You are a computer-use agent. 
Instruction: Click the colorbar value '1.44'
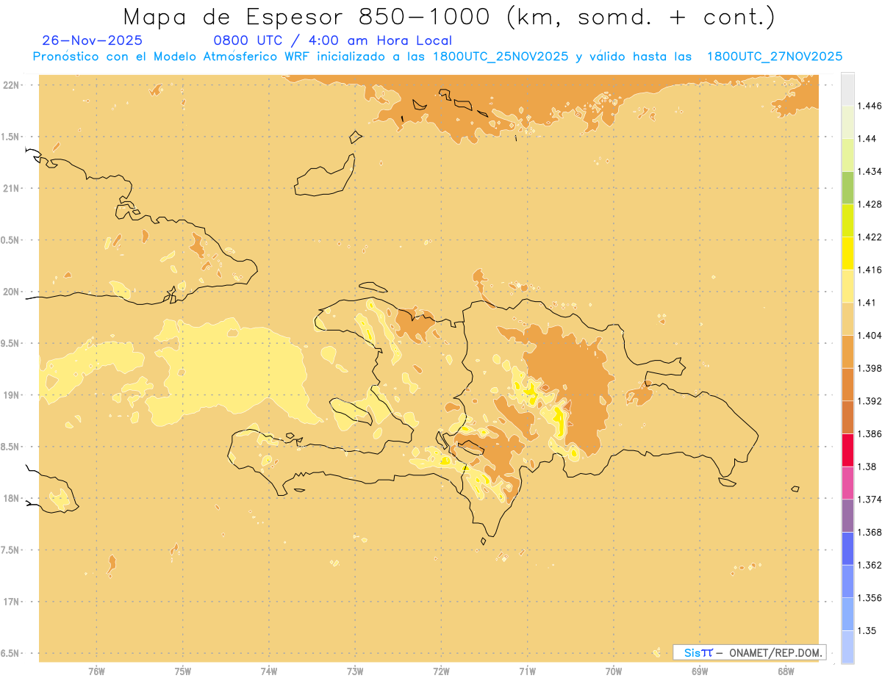click(x=867, y=138)
